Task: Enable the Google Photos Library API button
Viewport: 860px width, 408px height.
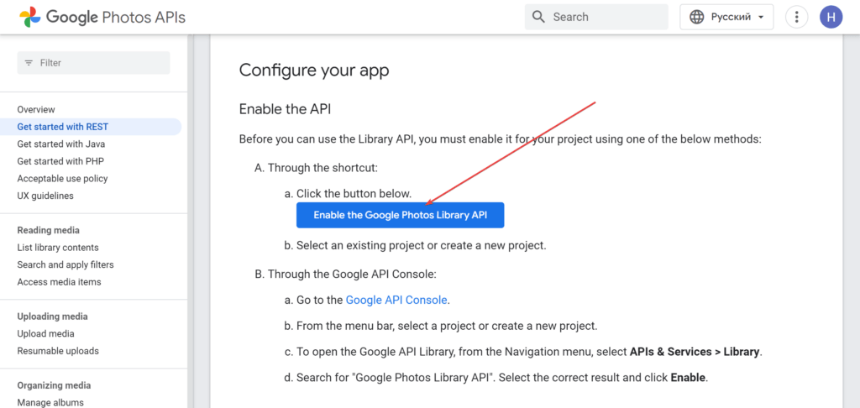Action: 401,216
